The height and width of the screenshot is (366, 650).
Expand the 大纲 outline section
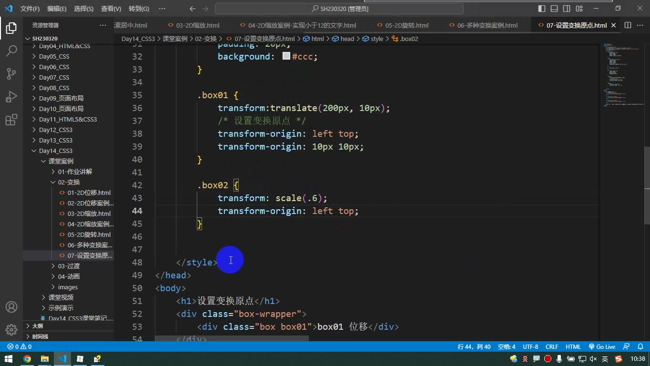click(x=69, y=326)
